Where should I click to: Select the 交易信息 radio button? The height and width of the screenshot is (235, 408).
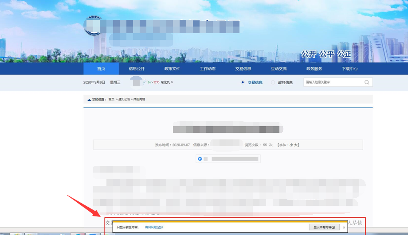(x=243, y=82)
